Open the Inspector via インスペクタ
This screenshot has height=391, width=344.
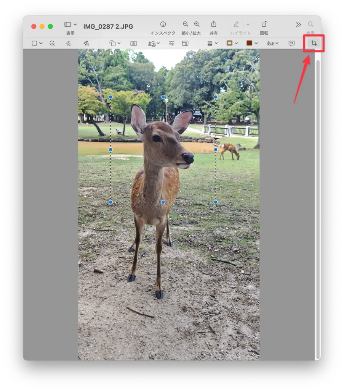(x=163, y=24)
